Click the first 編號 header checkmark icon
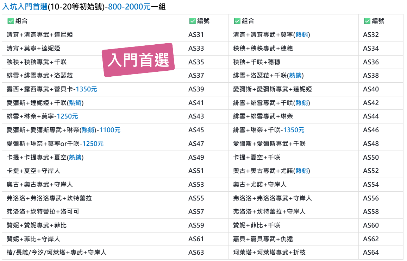The width and height of the screenshot is (407, 261). point(193,21)
